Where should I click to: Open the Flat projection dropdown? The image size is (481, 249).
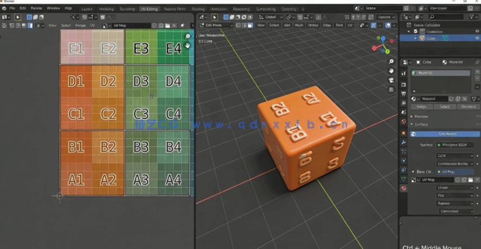tap(455, 195)
